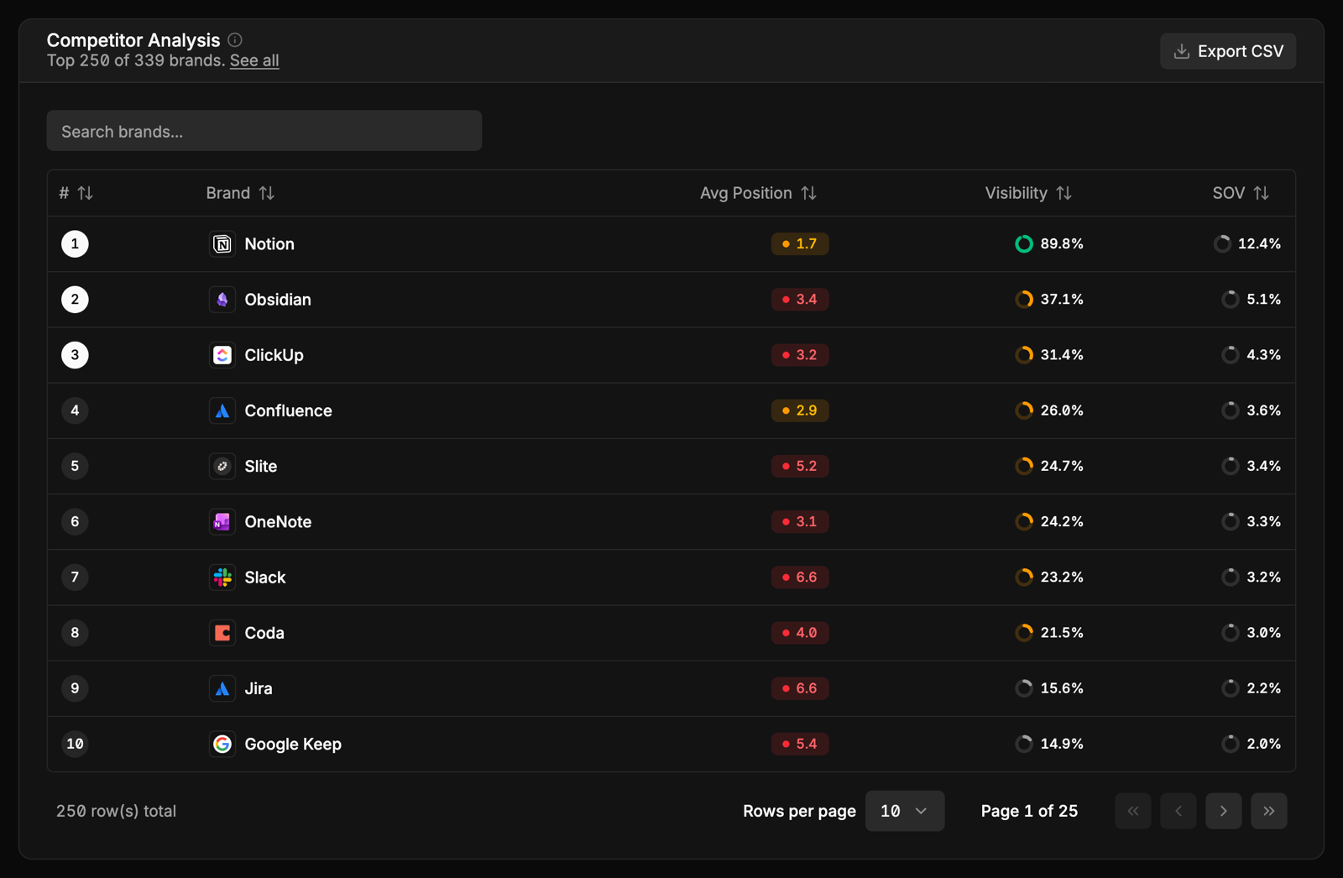Click the 89.8% visibility value
The image size is (1343, 878).
(x=1062, y=244)
